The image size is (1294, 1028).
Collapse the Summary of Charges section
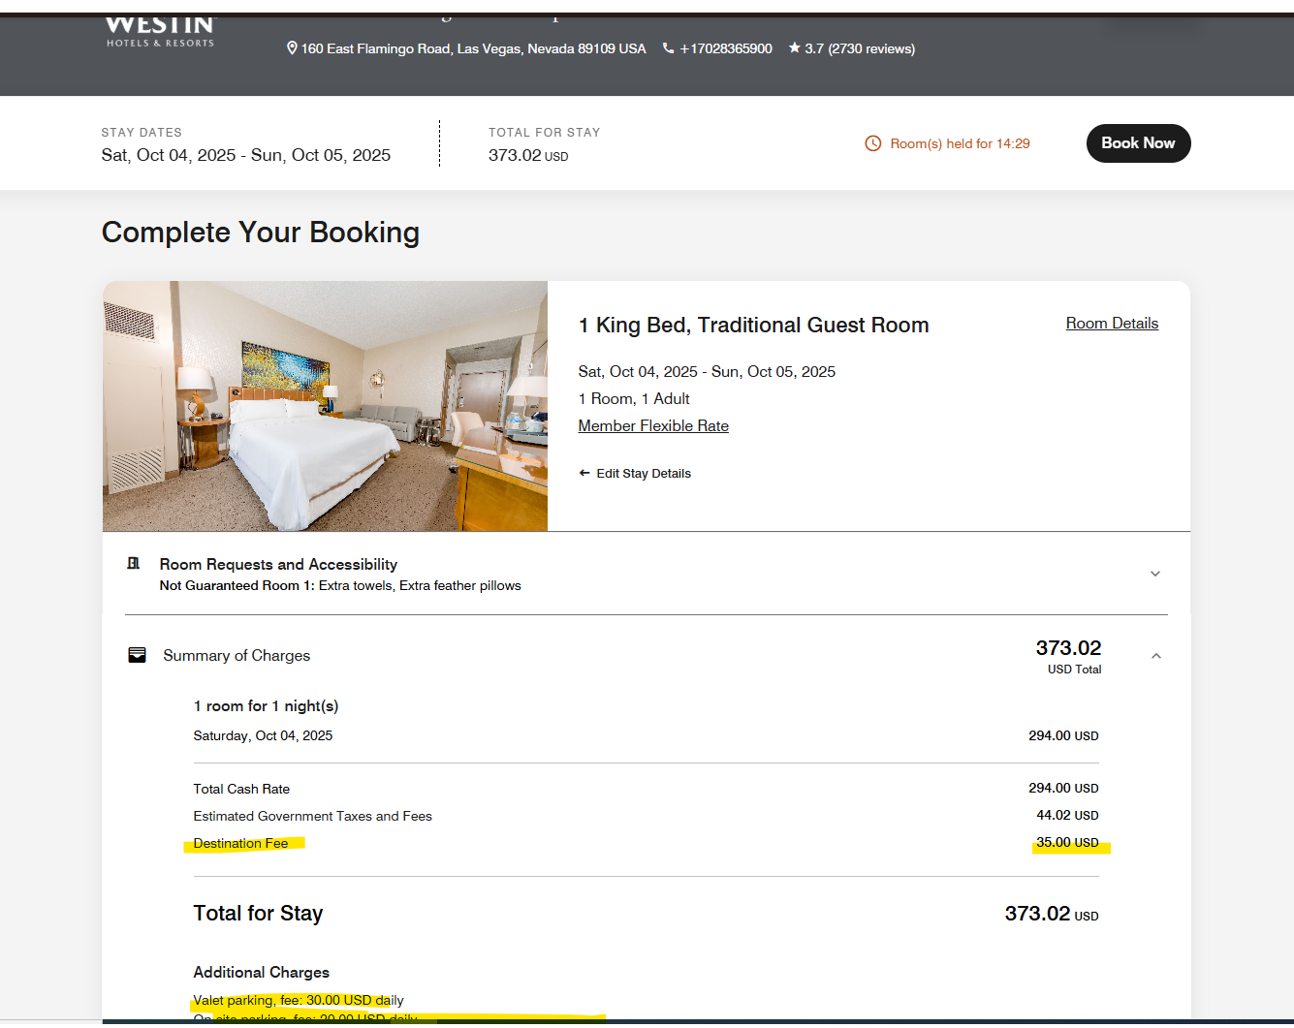1155,656
